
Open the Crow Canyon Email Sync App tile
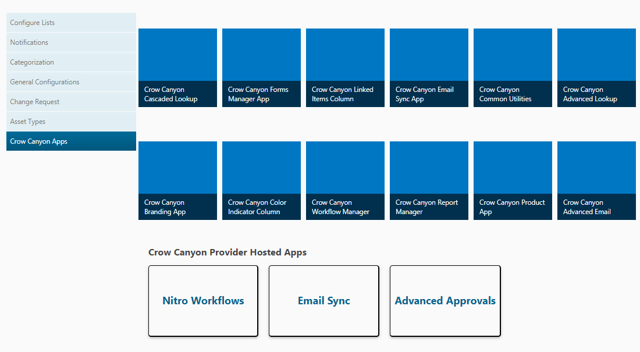click(x=429, y=68)
